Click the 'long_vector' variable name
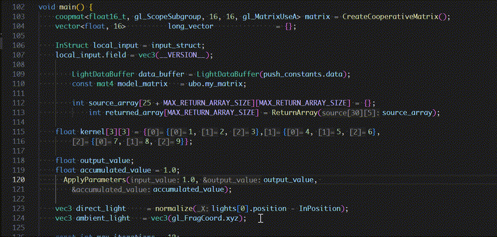 click(x=191, y=27)
